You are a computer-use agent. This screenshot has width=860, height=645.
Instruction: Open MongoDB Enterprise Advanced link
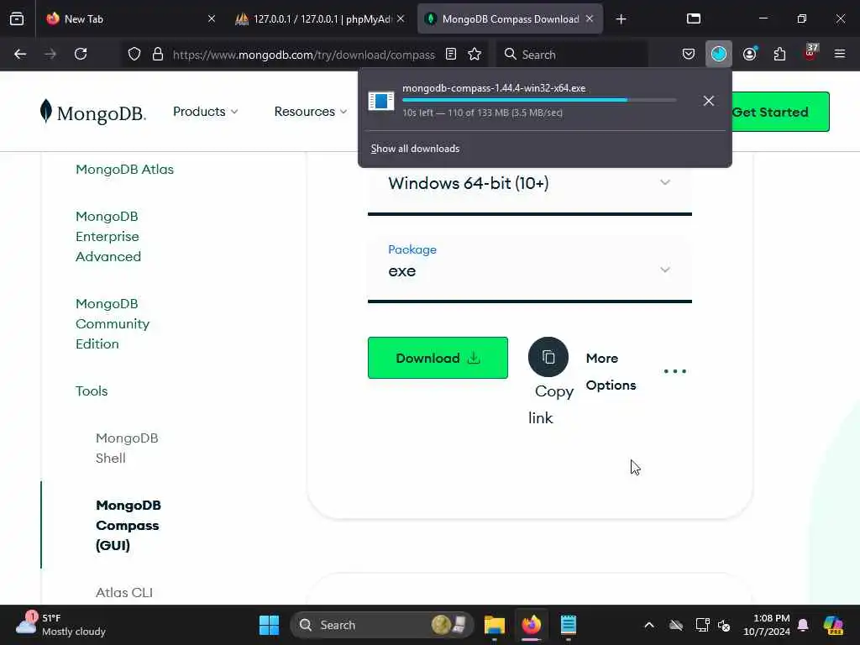[108, 236]
